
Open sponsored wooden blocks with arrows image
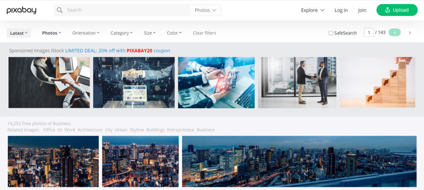click(378, 83)
